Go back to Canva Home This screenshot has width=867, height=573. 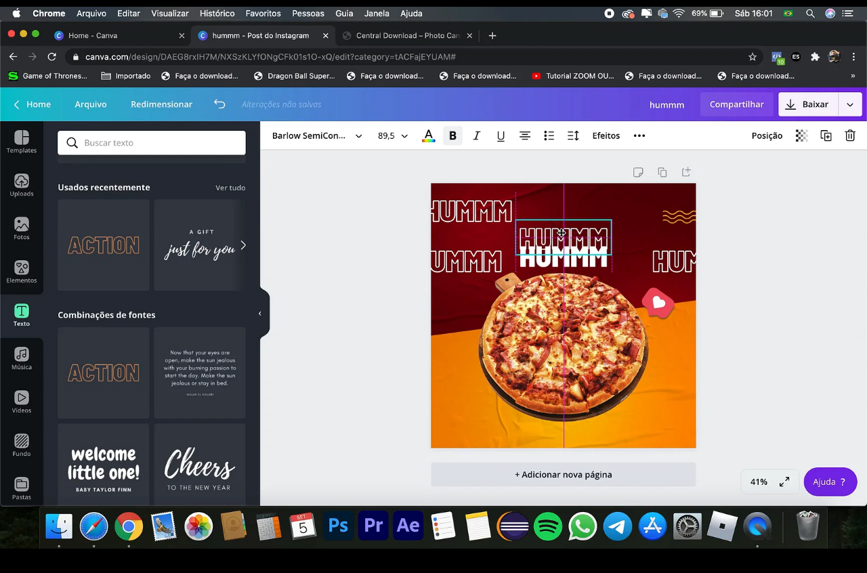tap(32, 104)
